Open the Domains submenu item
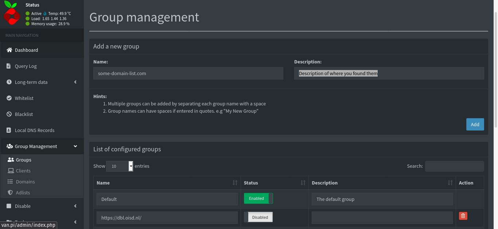 click(25, 182)
